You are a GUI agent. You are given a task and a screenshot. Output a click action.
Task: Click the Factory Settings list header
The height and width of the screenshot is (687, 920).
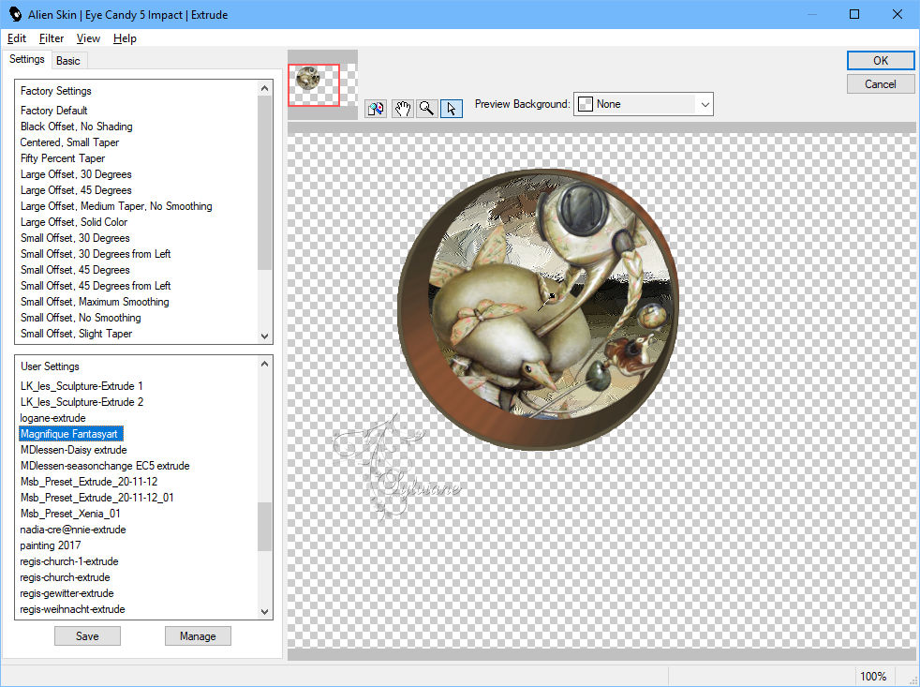55,90
